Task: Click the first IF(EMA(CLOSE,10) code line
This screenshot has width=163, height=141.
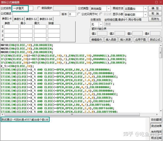Action: pos(64,56)
